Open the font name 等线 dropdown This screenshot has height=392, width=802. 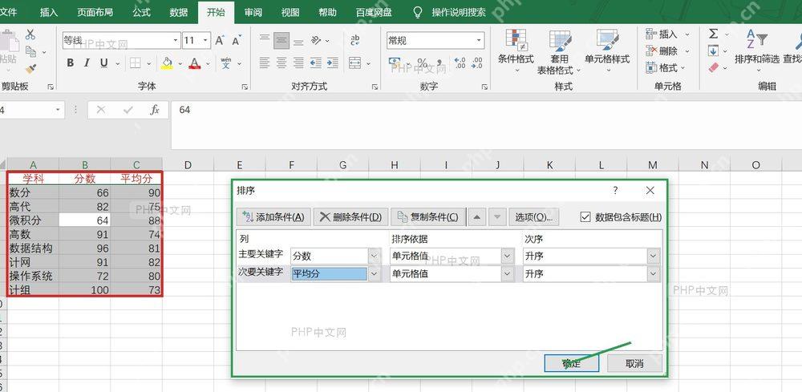point(176,40)
